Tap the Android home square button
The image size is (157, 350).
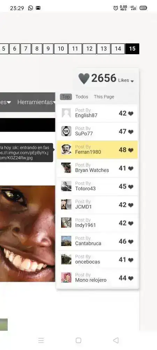click(x=78, y=340)
